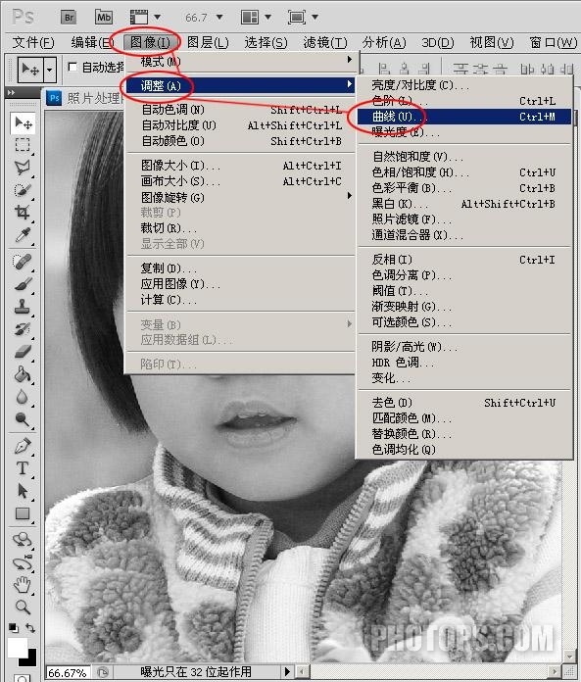Image resolution: width=581 pixels, height=682 pixels.
Task: Swap foreground and background colors
Action: click(x=30, y=628)
